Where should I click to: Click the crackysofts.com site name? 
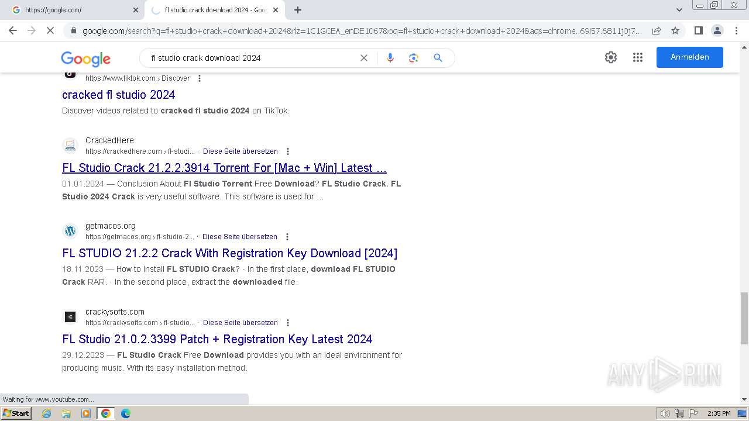pos(115,312)
